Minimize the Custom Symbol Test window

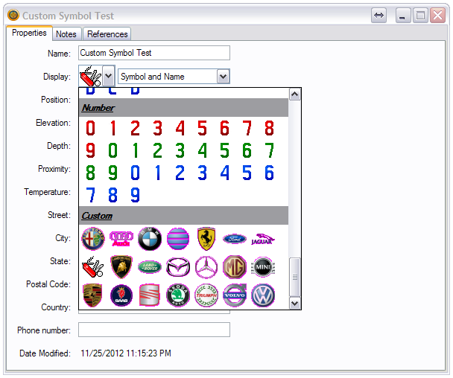(x=403, y=16)
